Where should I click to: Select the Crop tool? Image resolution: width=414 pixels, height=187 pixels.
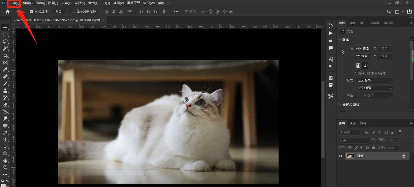point(5,55)
